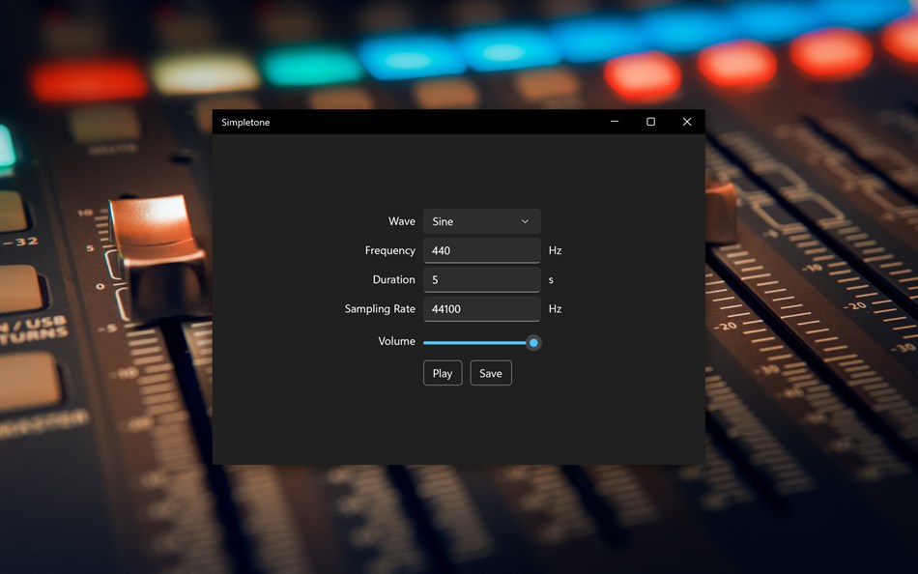Click the Duration input field containing 5
The image size is (918, 574).
(x=481, y=280)
